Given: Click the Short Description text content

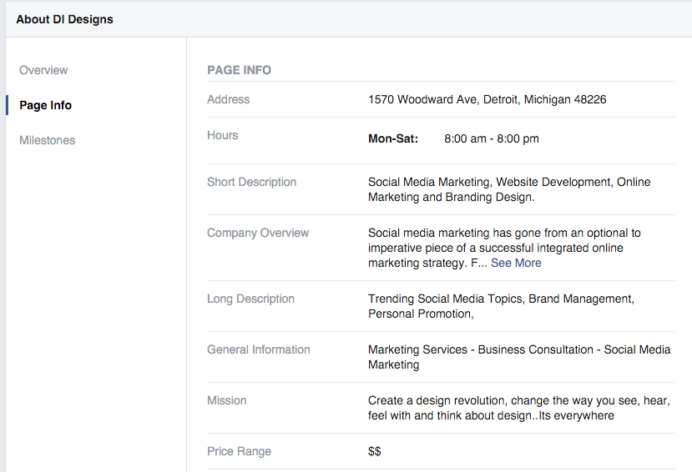Looking at the screenshot, I should [x=509, y=189].
